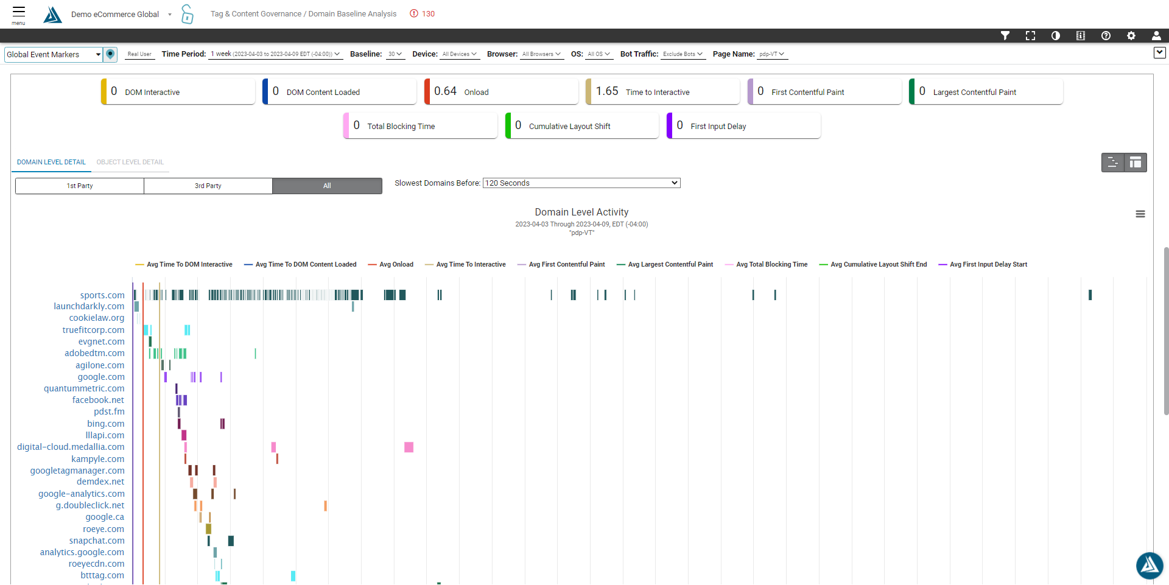The width and height of the screenshot is (1169, 585).
Task: Toggle Avg Onload legend entry
Action: coord(391,265)
